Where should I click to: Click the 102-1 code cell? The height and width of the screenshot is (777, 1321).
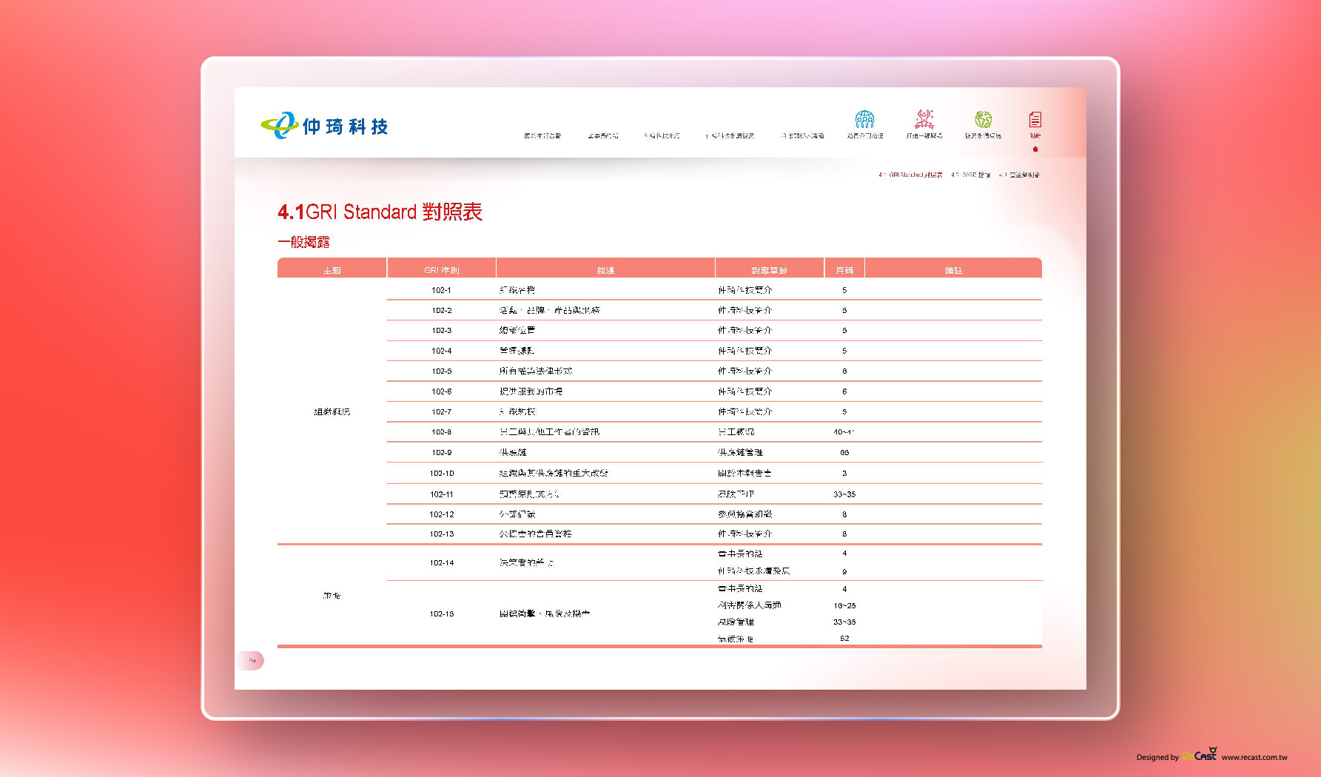click(441, 290)
